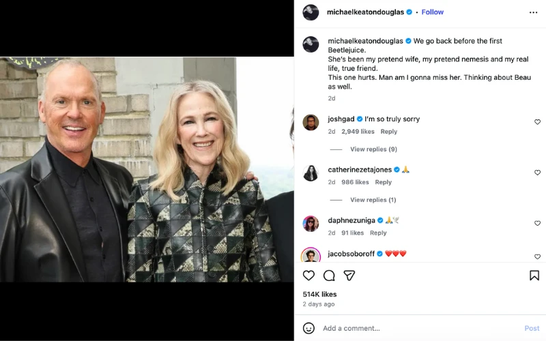Reply to joshgad's comment
This screenshot has height=341, width=546.
tap(389, 132)
